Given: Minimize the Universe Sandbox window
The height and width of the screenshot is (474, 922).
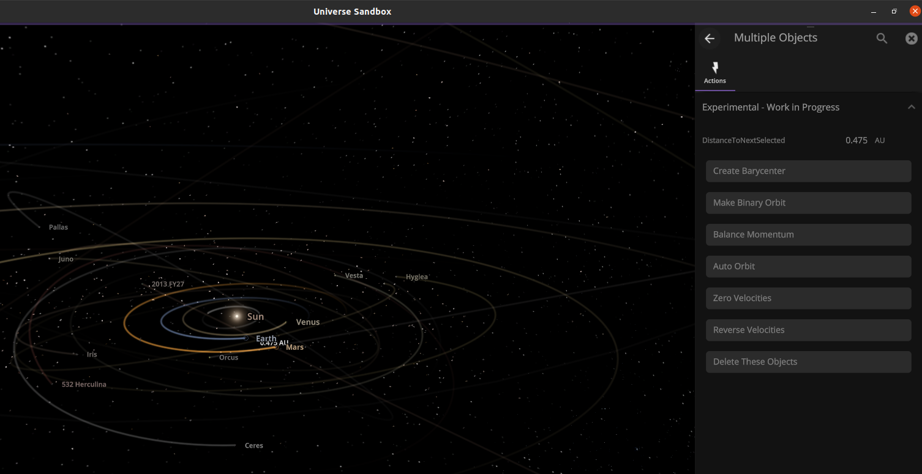Looking at the screenshot, I should click(x=872, y=12).
